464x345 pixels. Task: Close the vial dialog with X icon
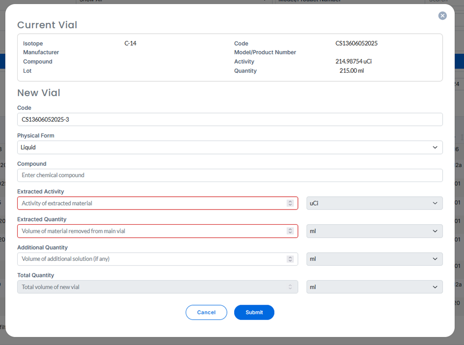tap(443, 16)
